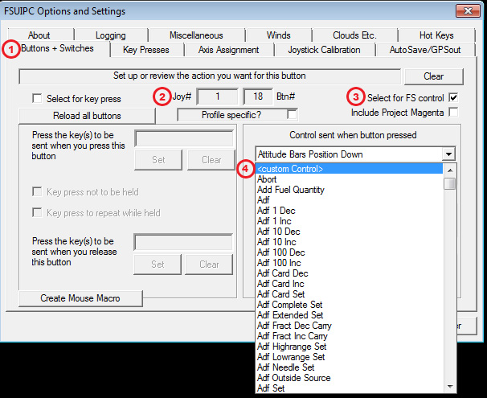Pick Adf Card Dec in list
The image size is (487, 398).
[x=350, y=273]
